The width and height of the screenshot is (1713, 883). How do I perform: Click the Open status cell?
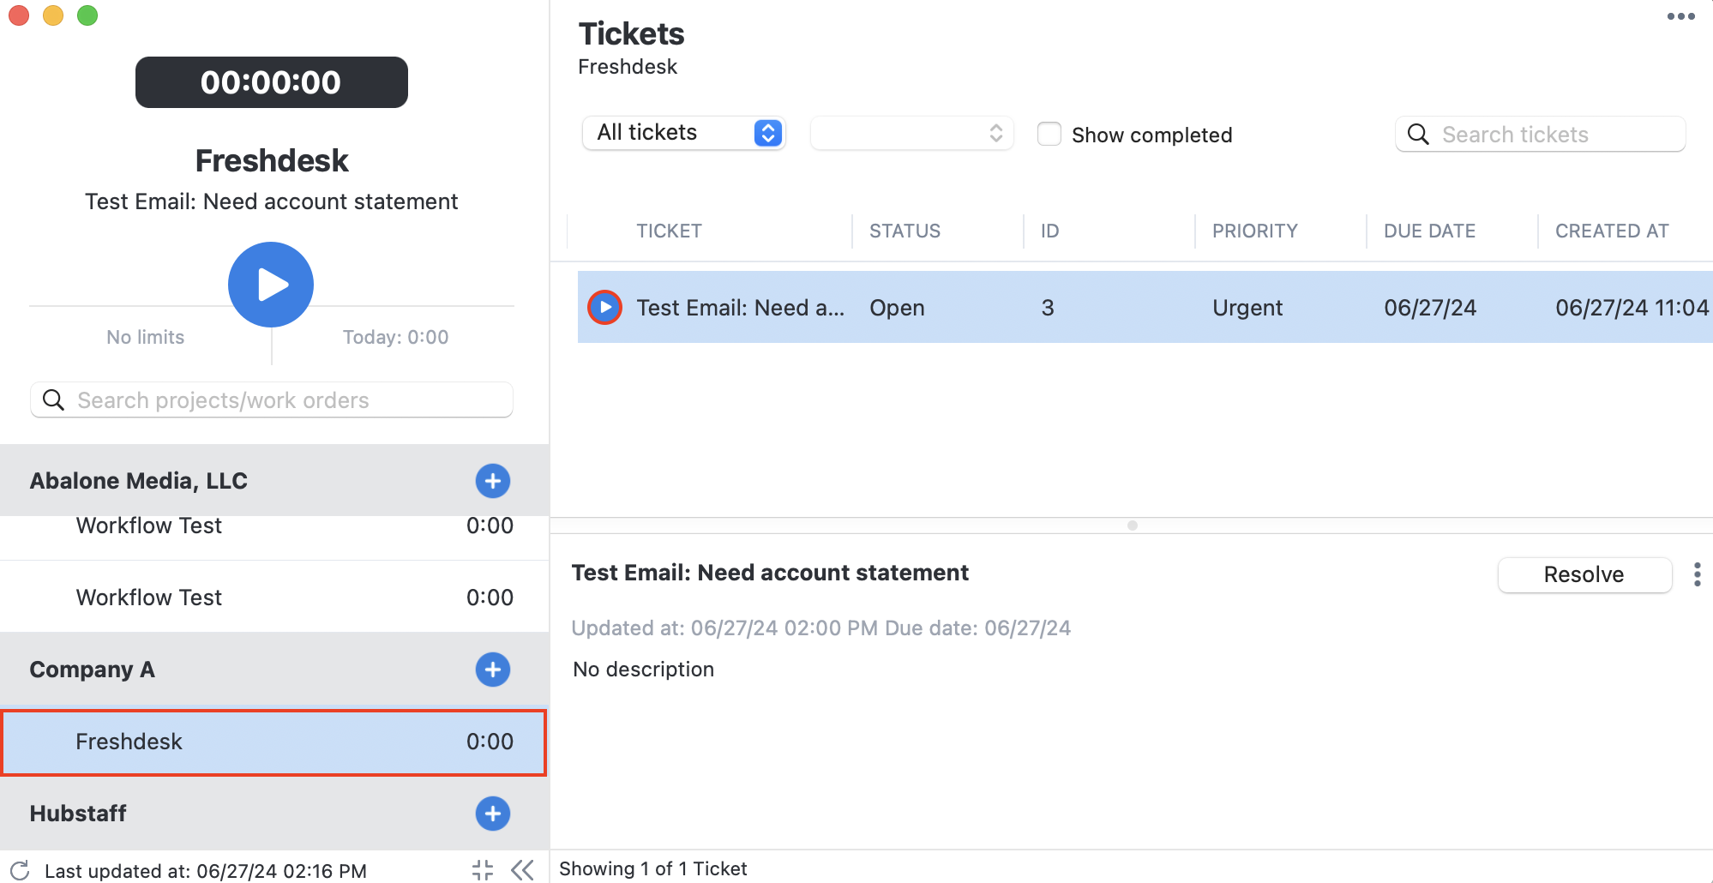pyautogui.click(x=897, y=308)
